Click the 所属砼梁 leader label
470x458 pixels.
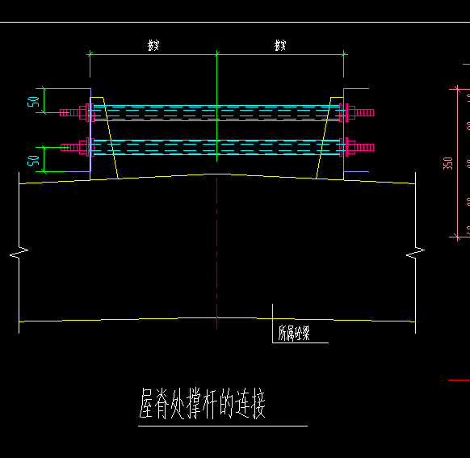[294, 333]
